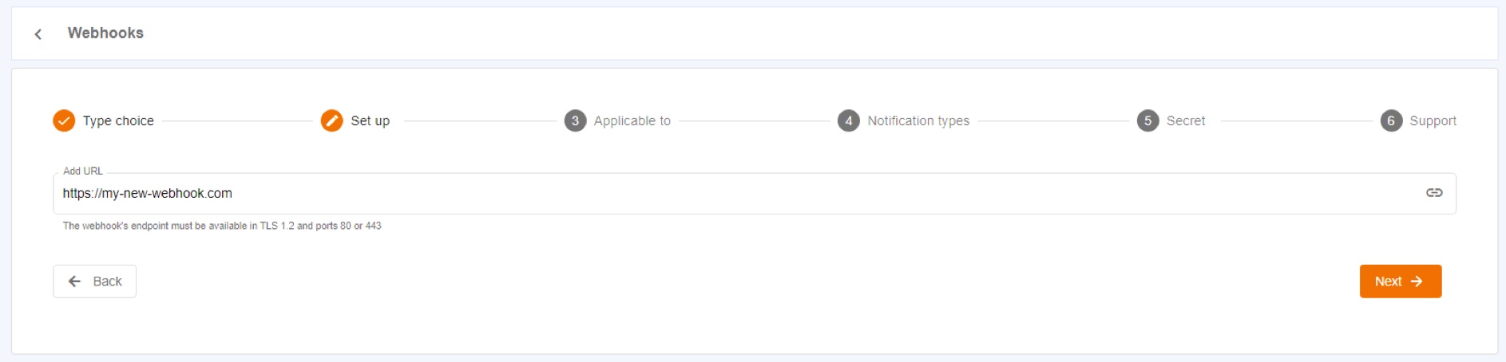
Task: Select the Set up step label
Action: pyautogui.click(x=371, y=120)
